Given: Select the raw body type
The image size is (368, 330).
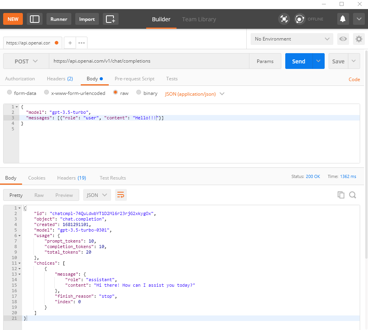Looking at the screenshot, I should (115, 92).
